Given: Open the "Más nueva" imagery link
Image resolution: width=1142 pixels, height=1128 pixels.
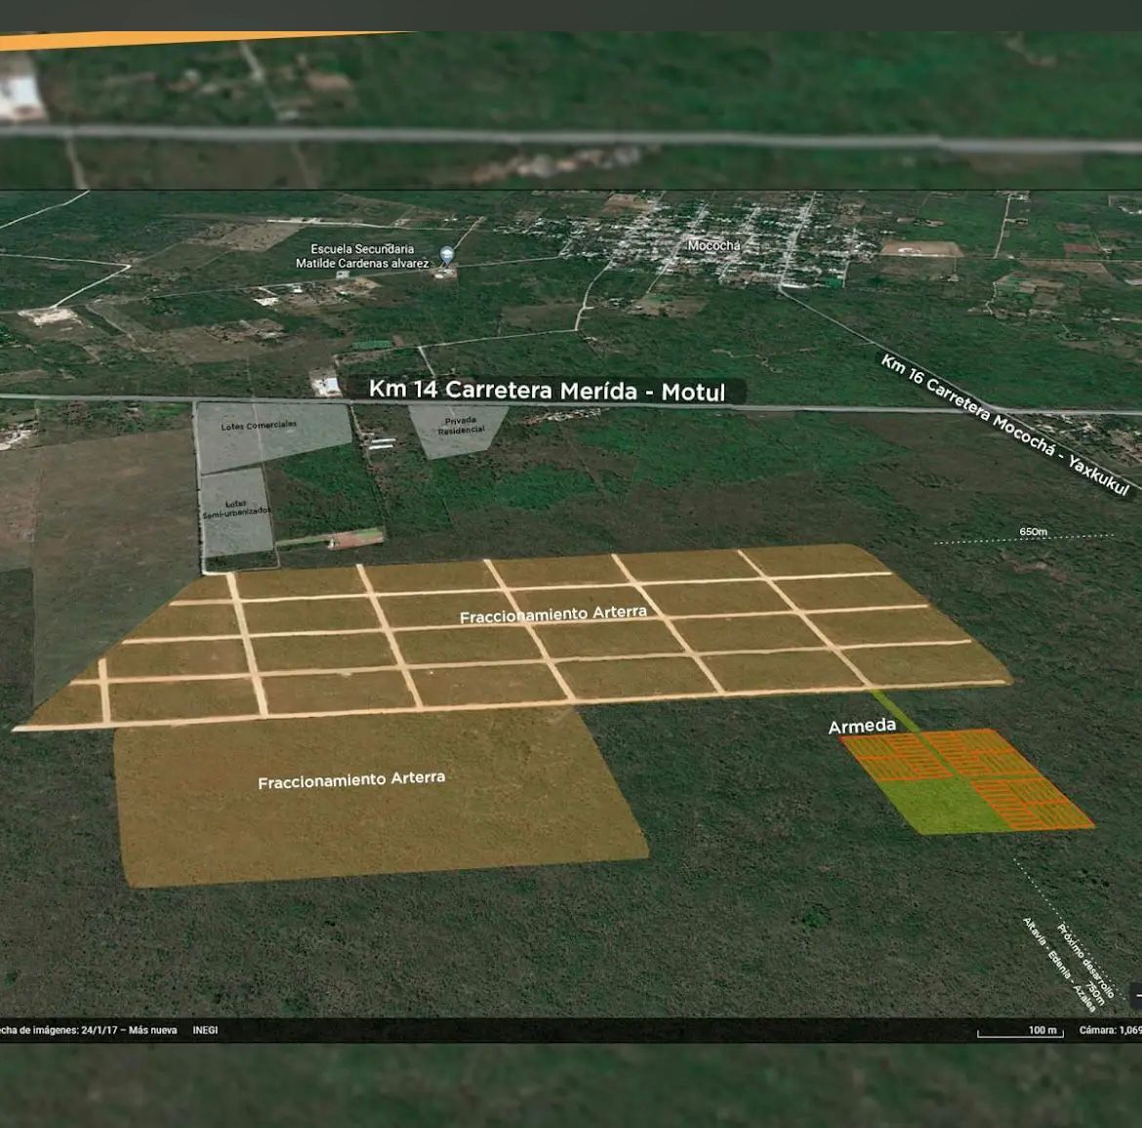Looking at the screenshot, I should (x=153, y=1030).
